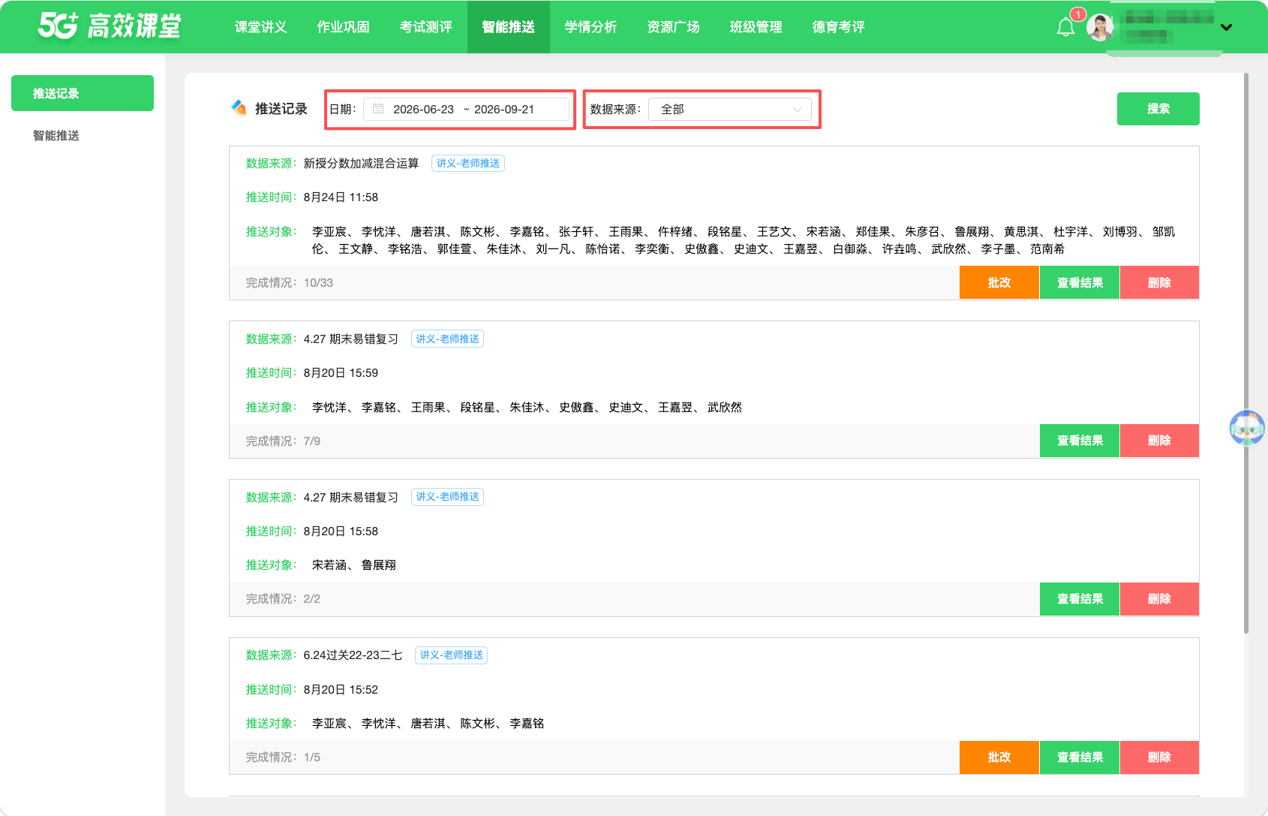Click 讲义-老师推送 tag of 6.24过关22-23二七
The width and height of the screenshot is (1268, 816).
[451, 655]
